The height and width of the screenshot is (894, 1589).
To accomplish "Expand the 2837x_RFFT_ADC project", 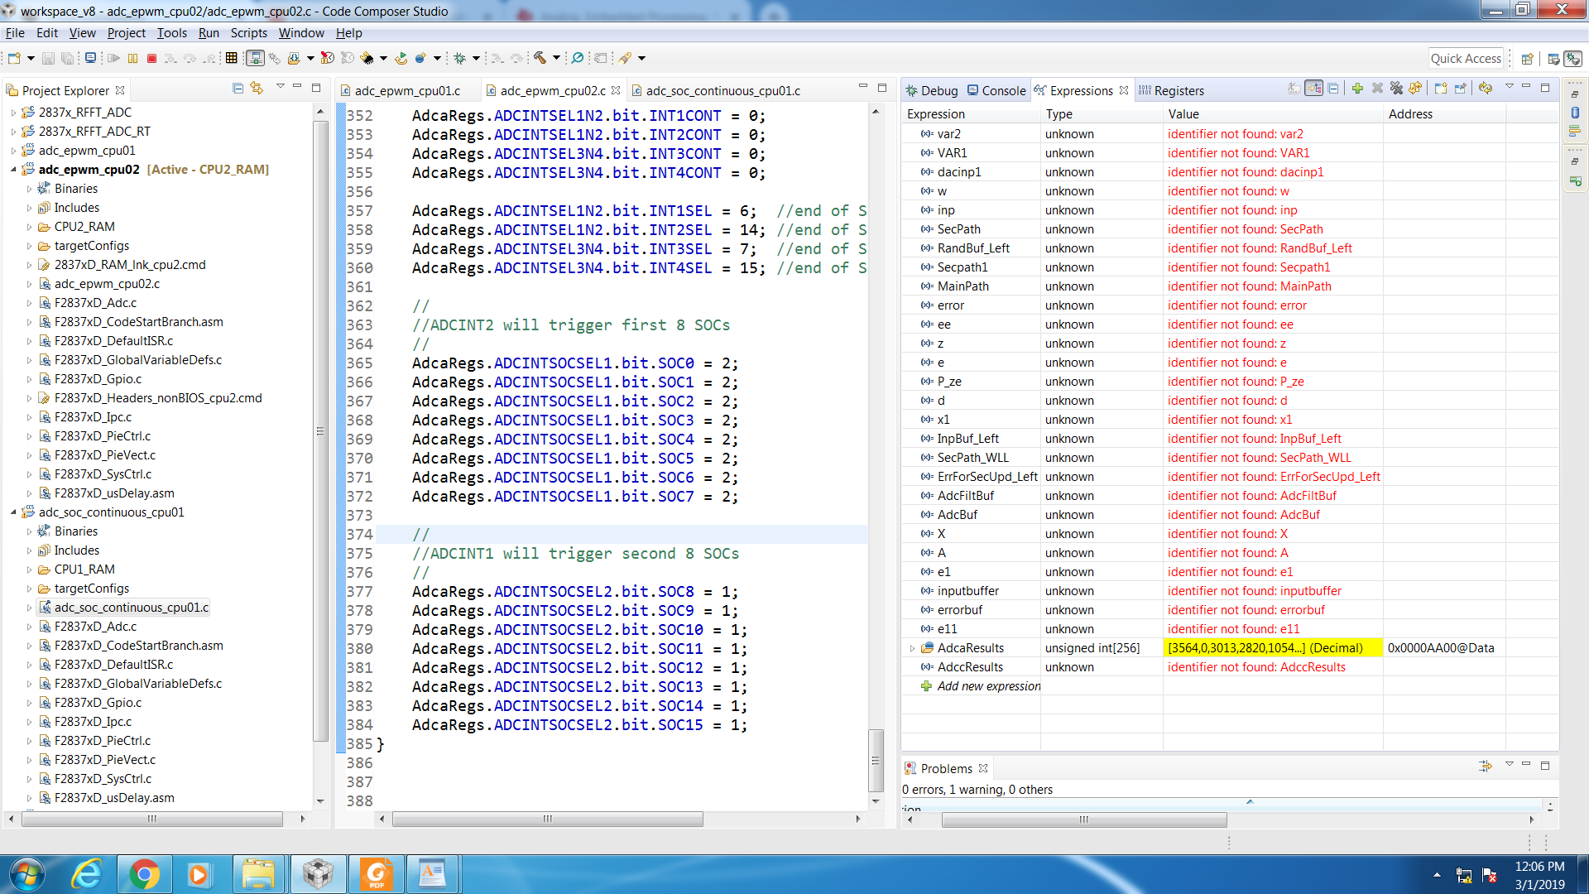I will click(13, 113).
